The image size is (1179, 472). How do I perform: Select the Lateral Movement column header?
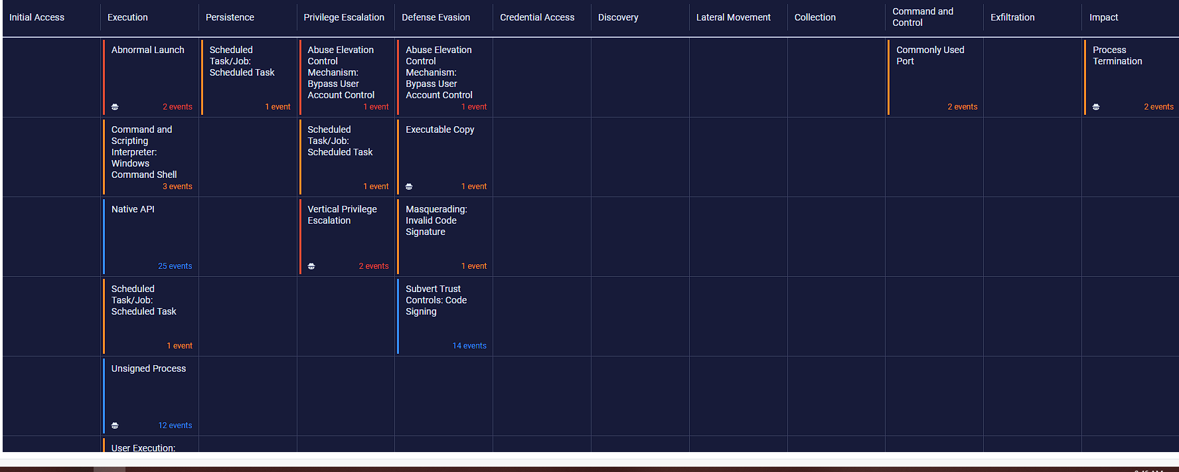tap(734, 17)
